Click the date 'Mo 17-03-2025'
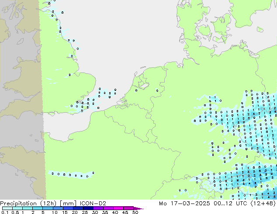The image size is (277, 214). [184, 204]
